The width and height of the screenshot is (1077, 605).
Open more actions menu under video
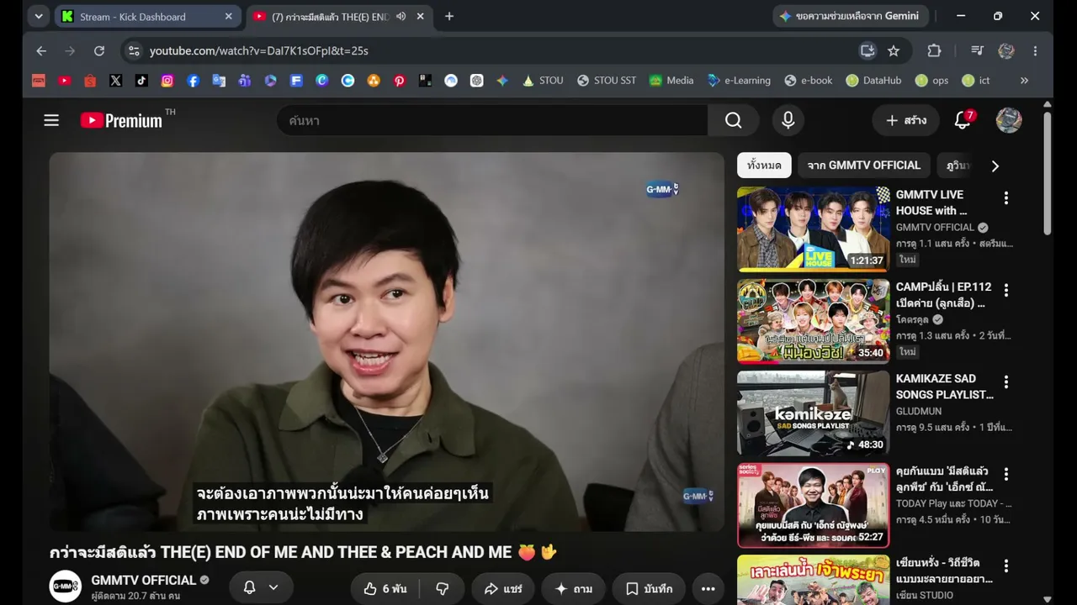coord(708,589)
